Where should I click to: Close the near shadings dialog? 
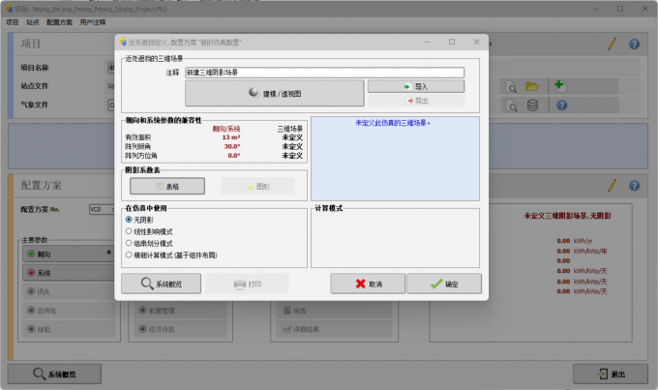click(476, 42)
